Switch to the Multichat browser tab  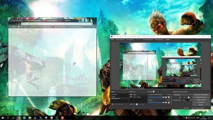click(35, 20)
